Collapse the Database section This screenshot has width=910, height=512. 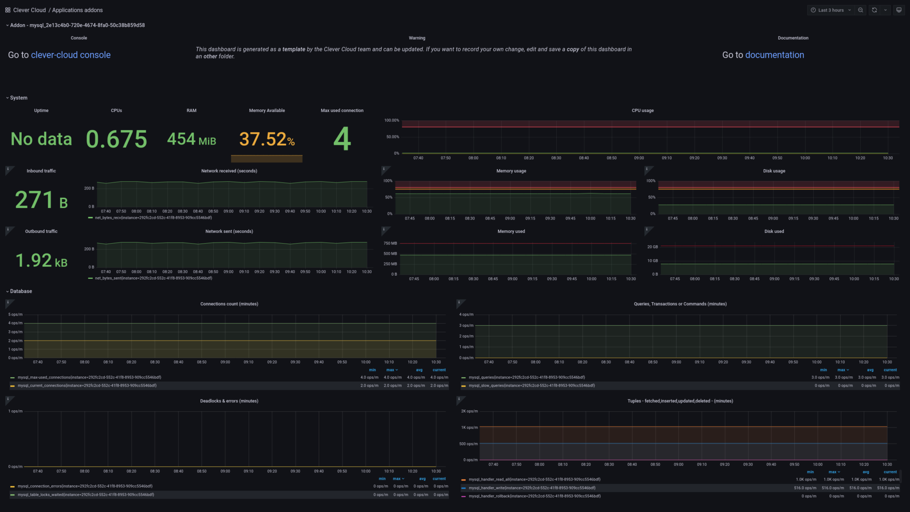20,291
